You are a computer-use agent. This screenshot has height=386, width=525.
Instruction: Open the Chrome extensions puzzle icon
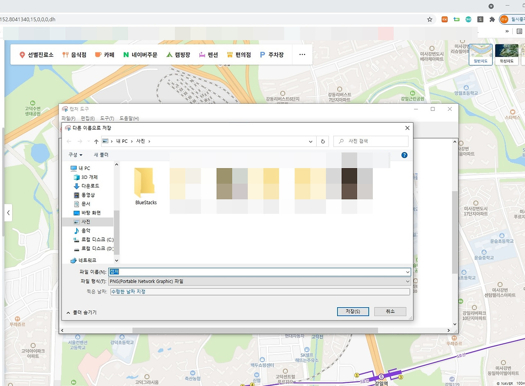coord(492,19)
